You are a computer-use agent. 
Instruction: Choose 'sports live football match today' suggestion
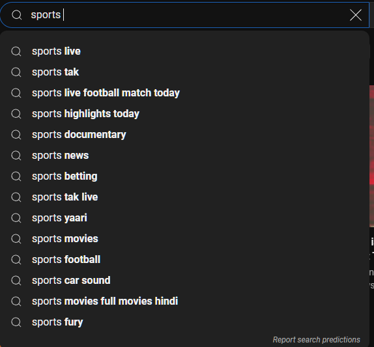coord(184,93)
